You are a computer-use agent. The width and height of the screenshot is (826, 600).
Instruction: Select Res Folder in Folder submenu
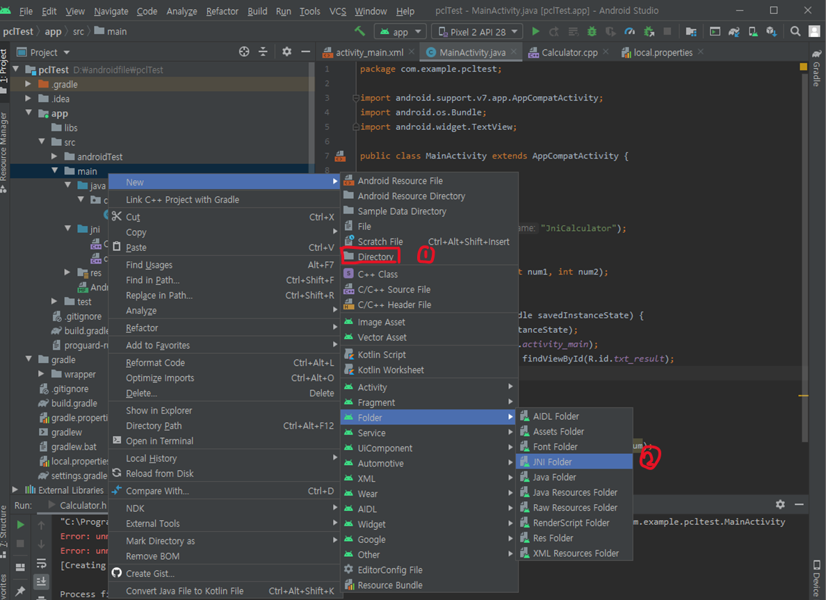click(x=574, y=538)
